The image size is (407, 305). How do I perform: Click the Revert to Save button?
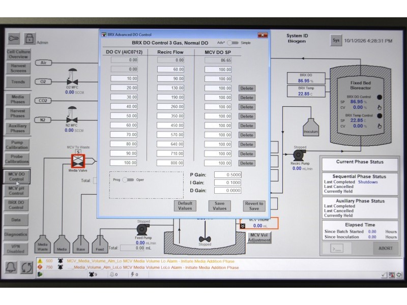point(254,206)
